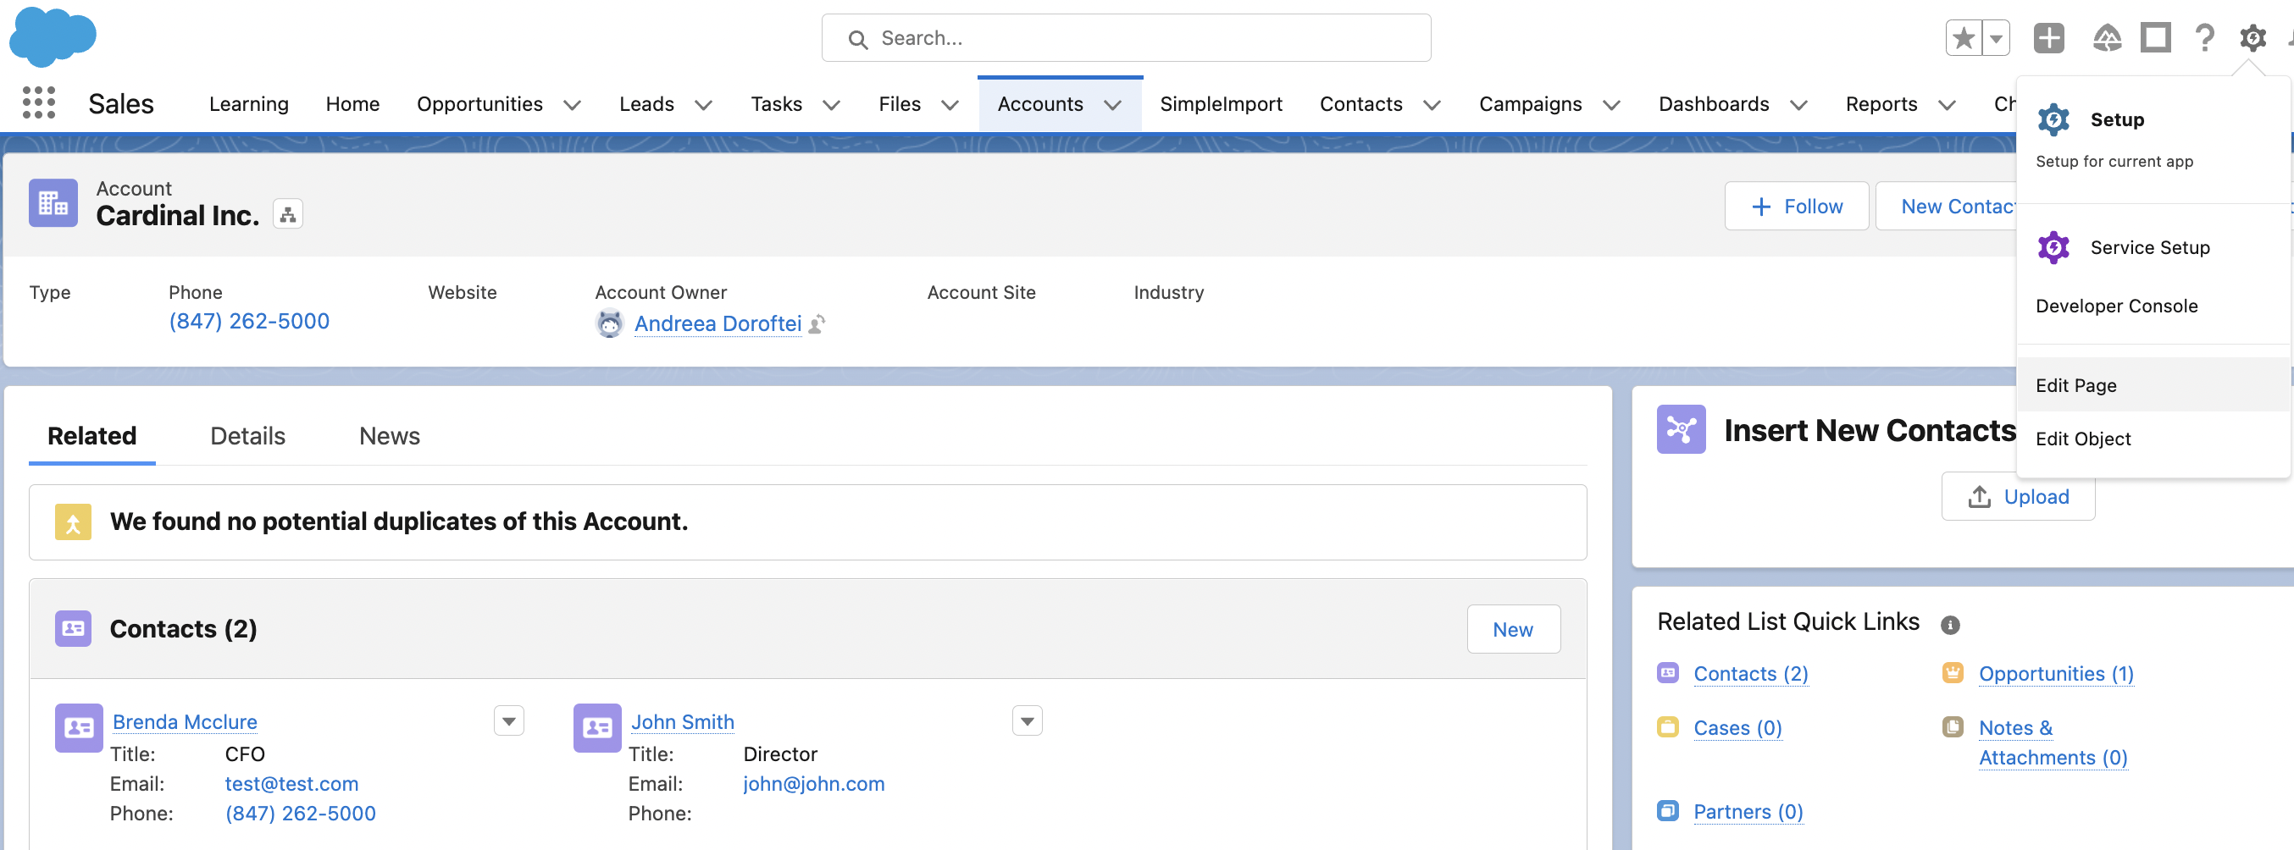Click the Contacts quick link icon
The image size is (2294, 850).
1668,673
